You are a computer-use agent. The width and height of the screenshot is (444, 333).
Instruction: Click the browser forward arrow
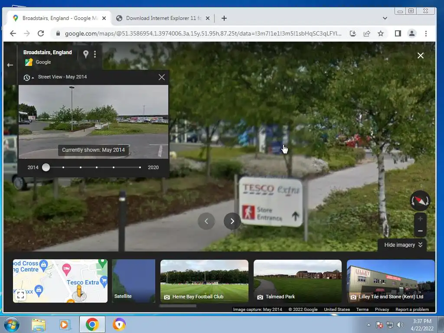coord(26,33)
